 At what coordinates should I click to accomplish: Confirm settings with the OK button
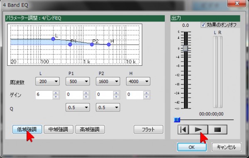[x=192, y=147]
